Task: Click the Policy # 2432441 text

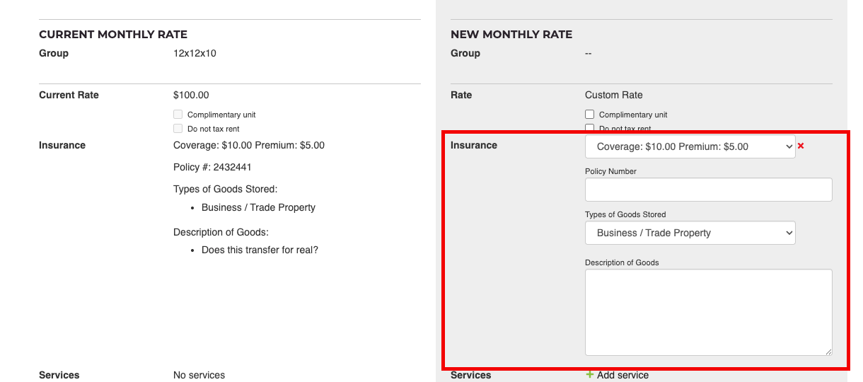Action: click(x=212, y=167)
